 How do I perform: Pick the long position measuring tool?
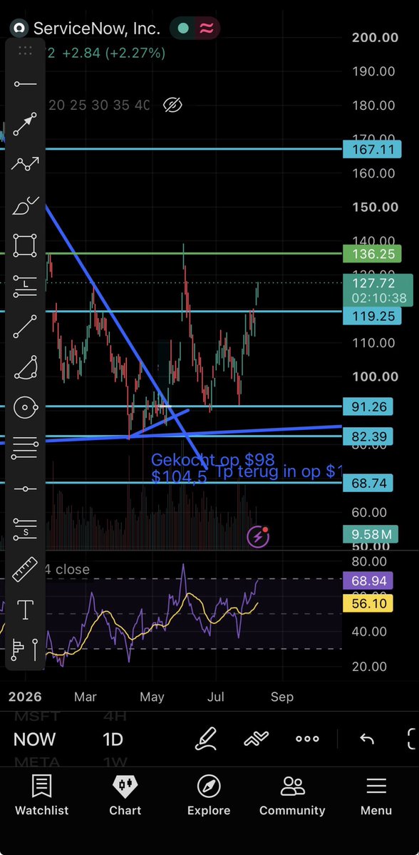pos(25,286)
